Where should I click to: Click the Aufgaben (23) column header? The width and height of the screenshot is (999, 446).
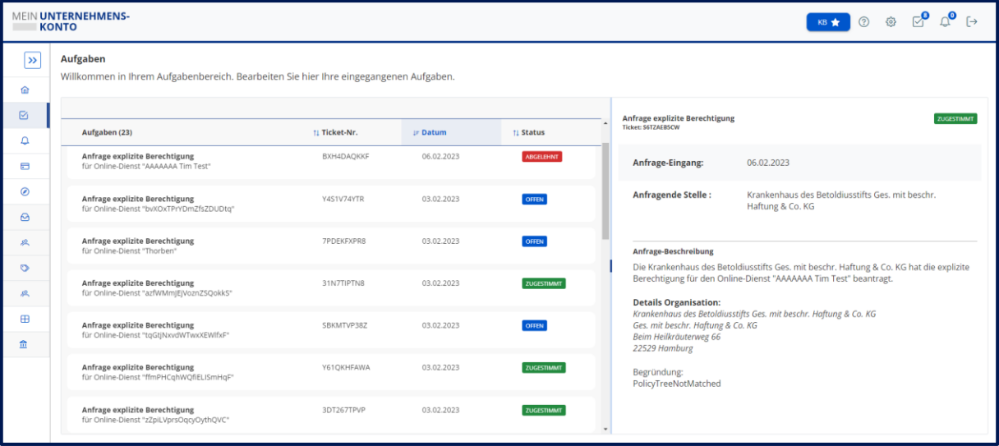pyautogui.click(x=107, y=132)
